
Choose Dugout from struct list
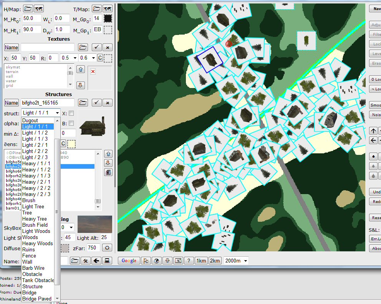(38, 120)
